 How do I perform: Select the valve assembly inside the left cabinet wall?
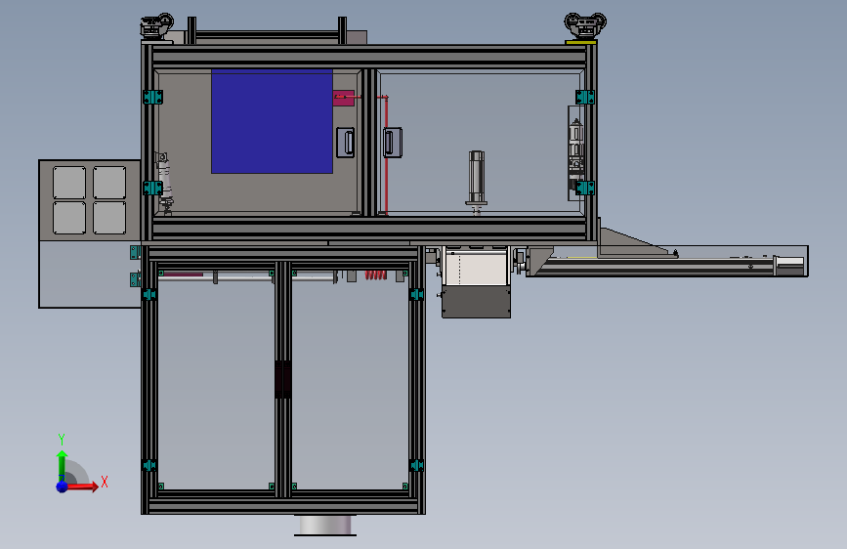(x=163, y=184)
